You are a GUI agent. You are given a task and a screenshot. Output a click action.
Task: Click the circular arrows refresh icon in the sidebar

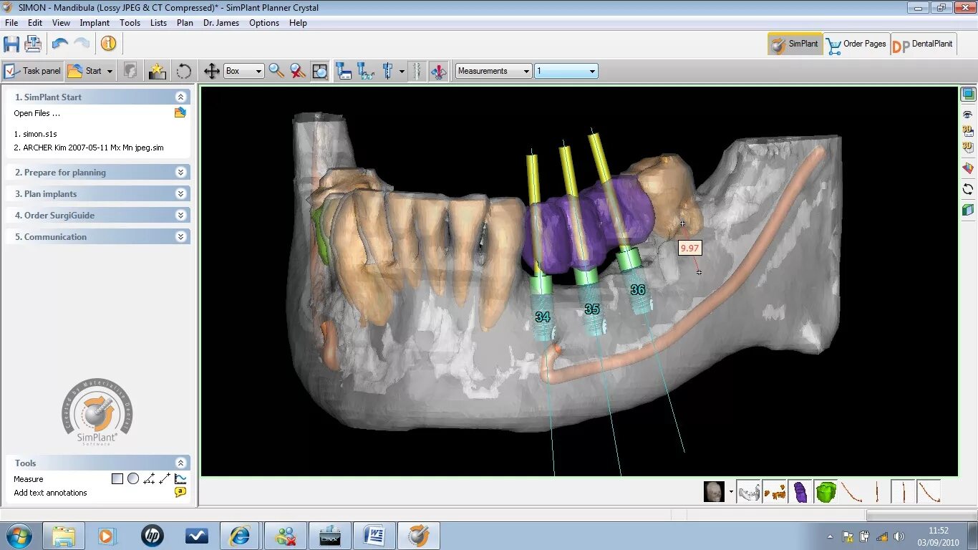968,189
